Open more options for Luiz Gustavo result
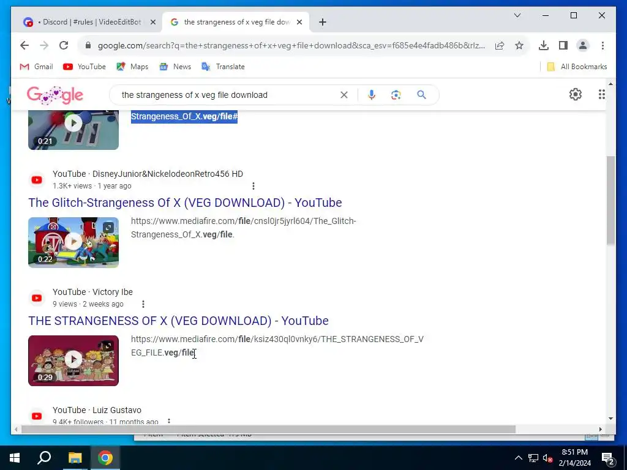This screenshot has height=470, width=627. pyautogui.click(x=169, y=421)
